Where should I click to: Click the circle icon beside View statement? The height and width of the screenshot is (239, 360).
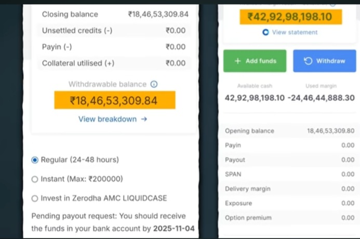tap(265, 32)
